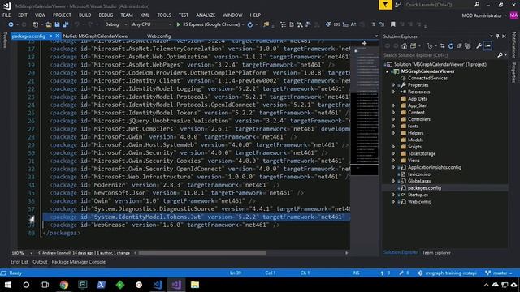Expand the References node
Image resolution: width=520 pixels, height=292 pixels.
click(393, 92)
